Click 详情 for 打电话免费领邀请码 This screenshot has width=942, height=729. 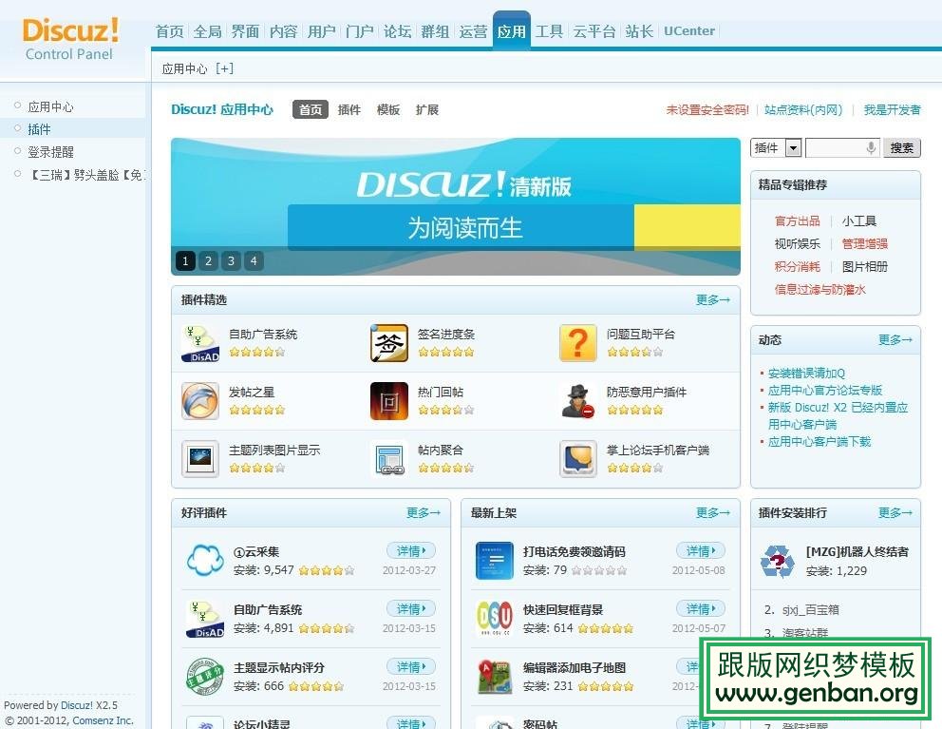tap(699, 550)
